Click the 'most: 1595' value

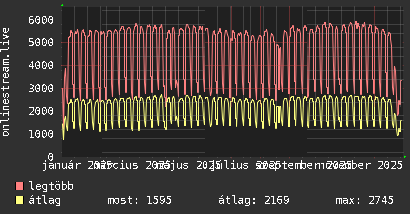coord(139,200)
